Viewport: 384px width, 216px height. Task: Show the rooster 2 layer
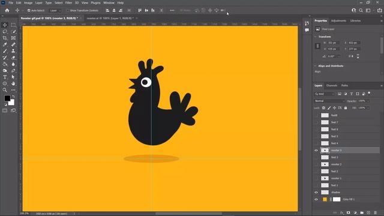click(316, 164)
